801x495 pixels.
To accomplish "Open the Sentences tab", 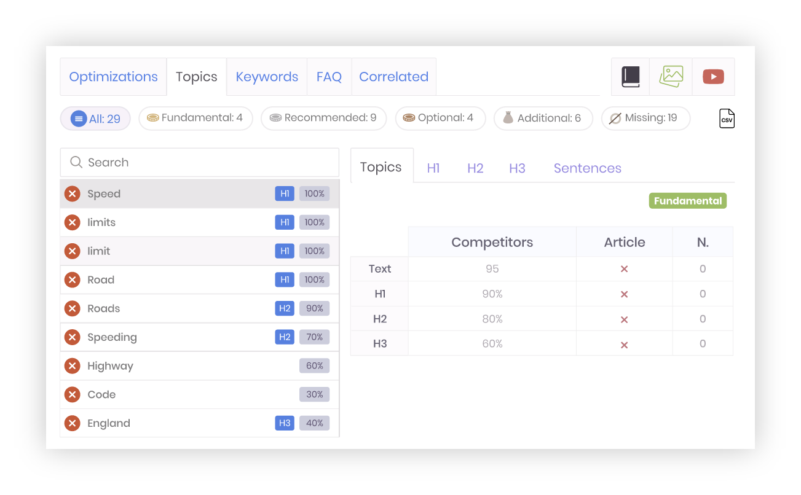I will tap(587, 168).
